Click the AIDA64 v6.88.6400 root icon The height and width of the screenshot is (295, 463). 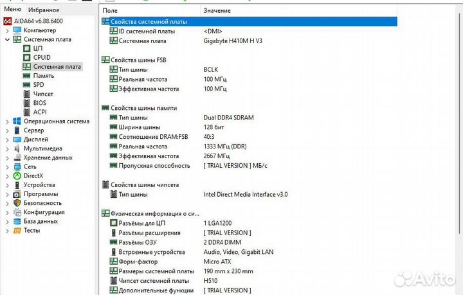[x=7, y=21]
